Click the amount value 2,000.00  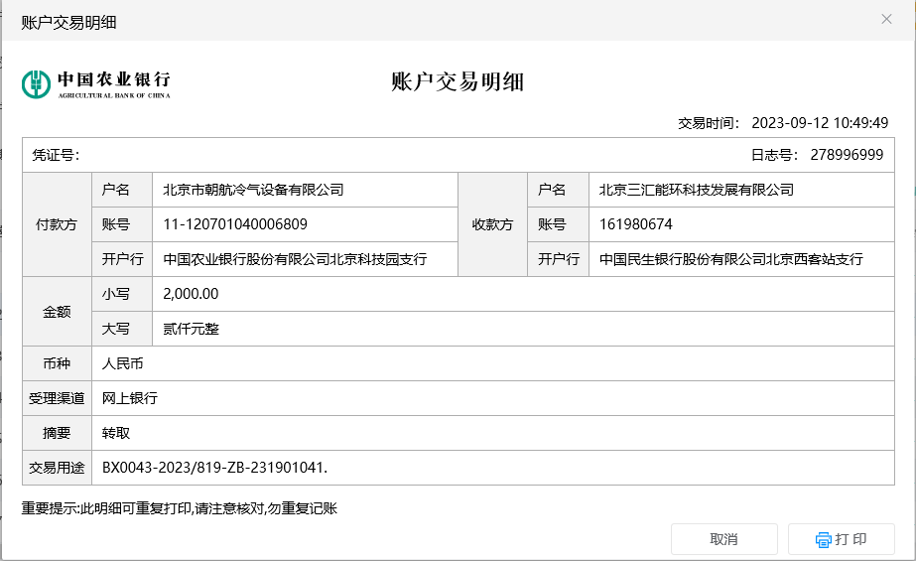(191, 294)
